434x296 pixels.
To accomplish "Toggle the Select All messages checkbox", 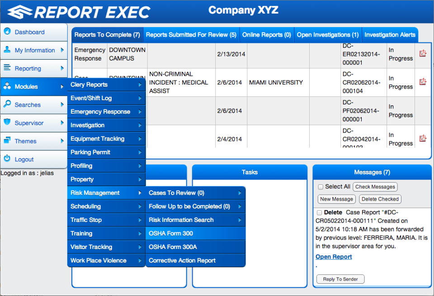I will click(x=321, y=187).
